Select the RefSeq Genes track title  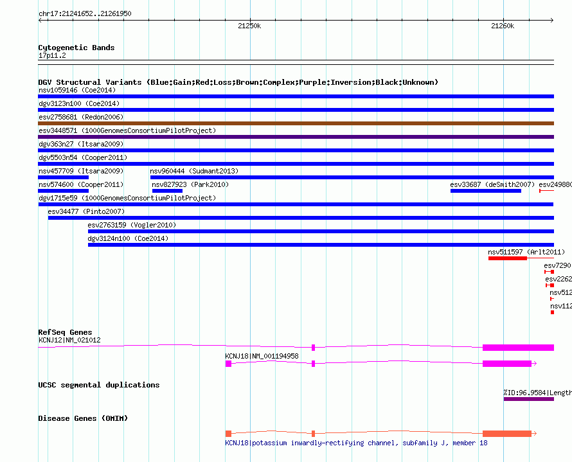65,332
